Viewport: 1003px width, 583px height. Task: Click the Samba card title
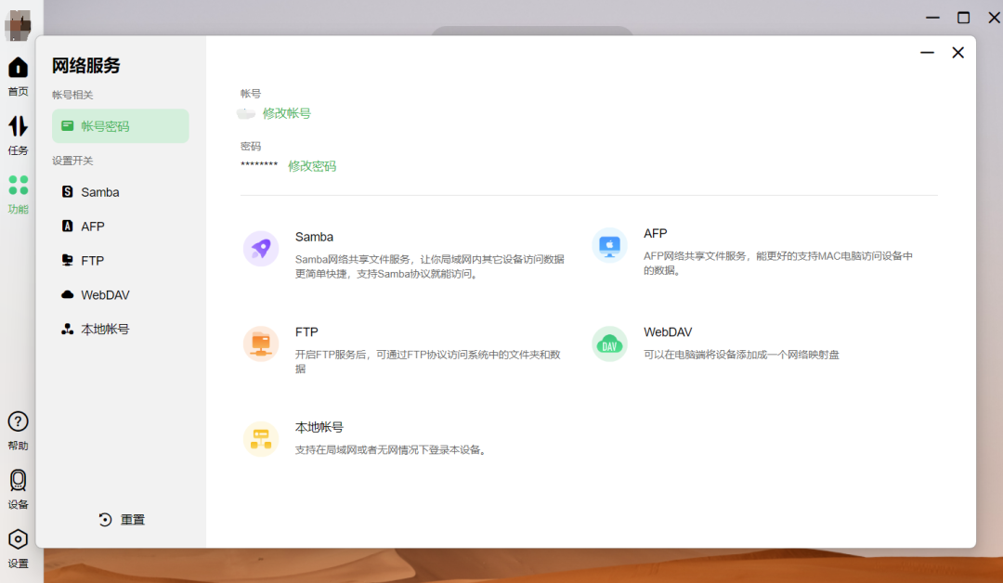[314, 237]
